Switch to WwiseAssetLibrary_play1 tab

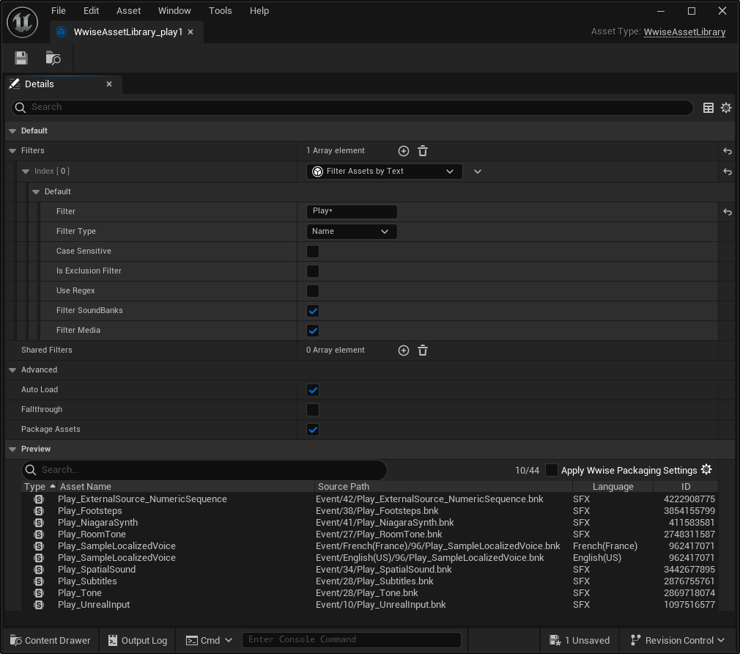(x=127, y=32)
